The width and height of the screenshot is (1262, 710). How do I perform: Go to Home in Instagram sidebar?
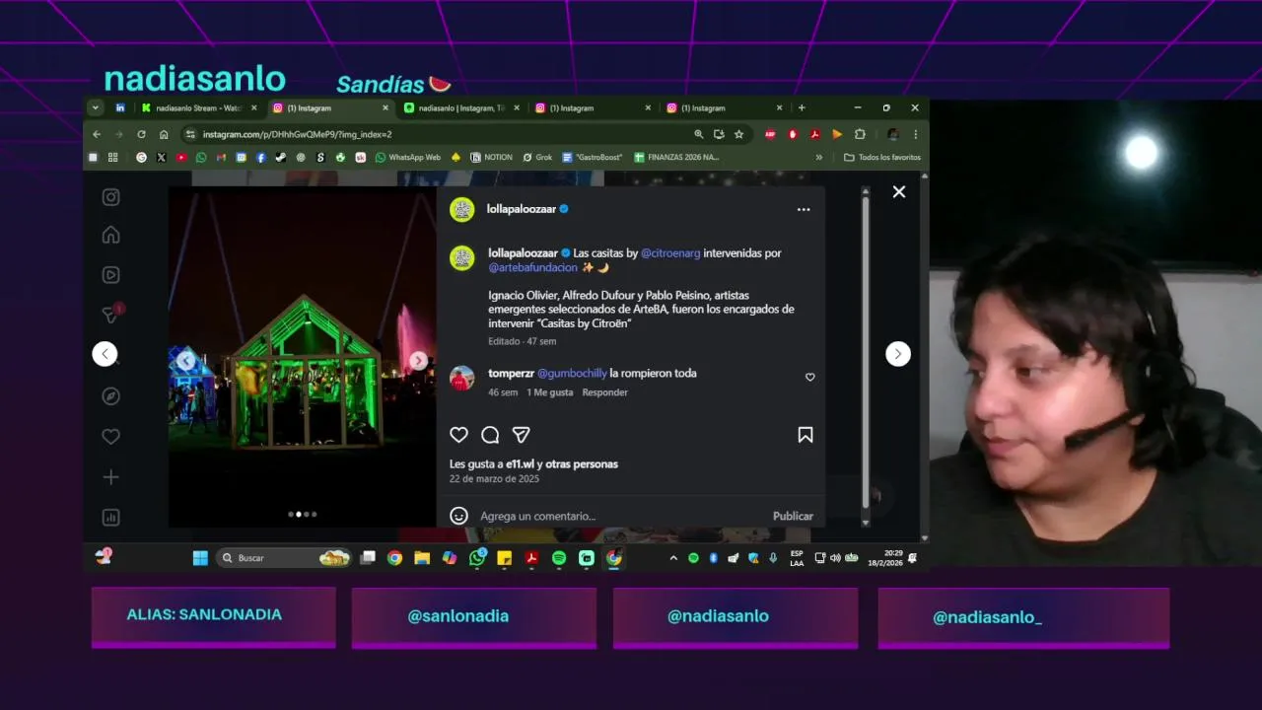pos(111,235)
